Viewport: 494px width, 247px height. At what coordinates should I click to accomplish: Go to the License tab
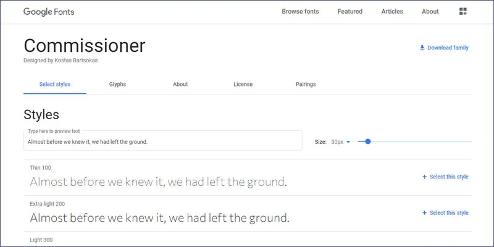point(243,85)
